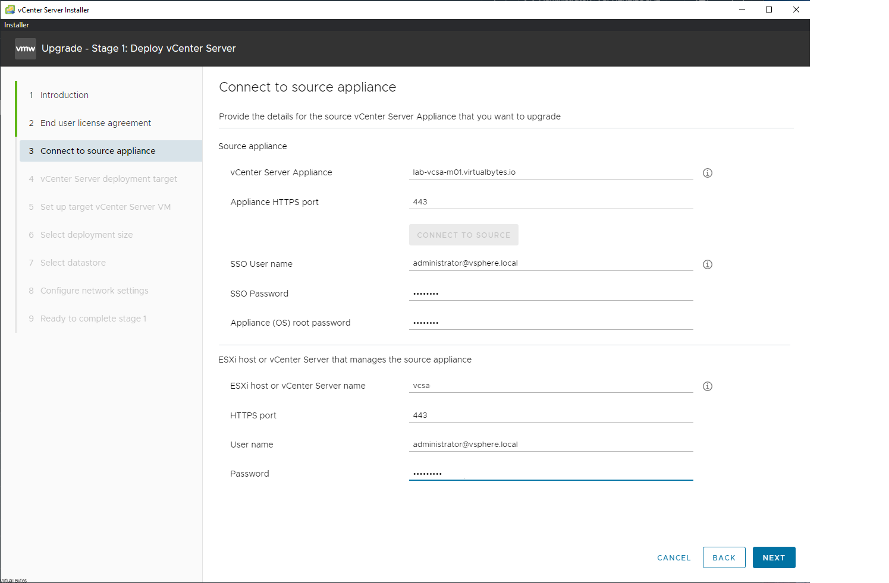The width and height of the screenshot is (889, 583).
Task: Click the info icon beside ESXi host name field
Action: point(708,386)
